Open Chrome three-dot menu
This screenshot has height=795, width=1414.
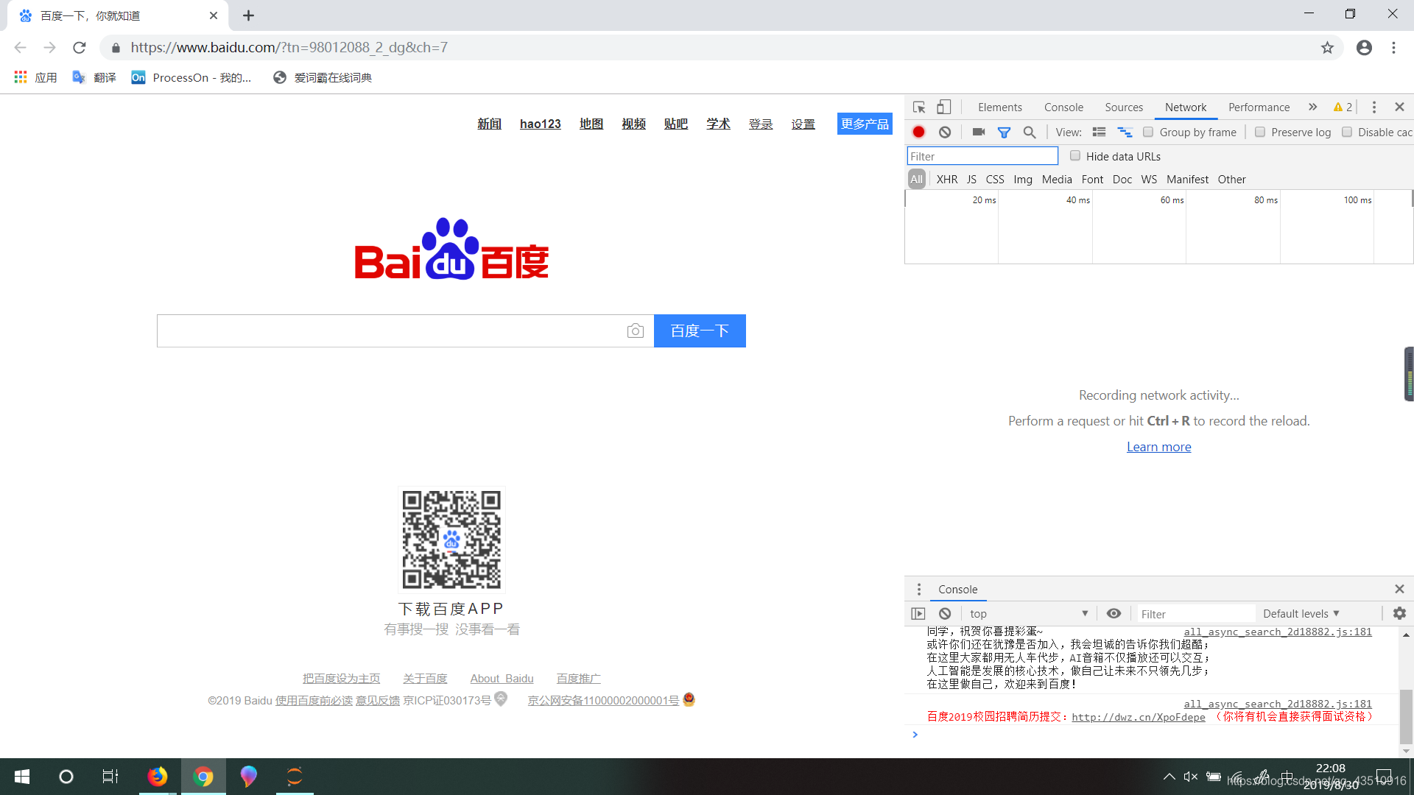1393,48
